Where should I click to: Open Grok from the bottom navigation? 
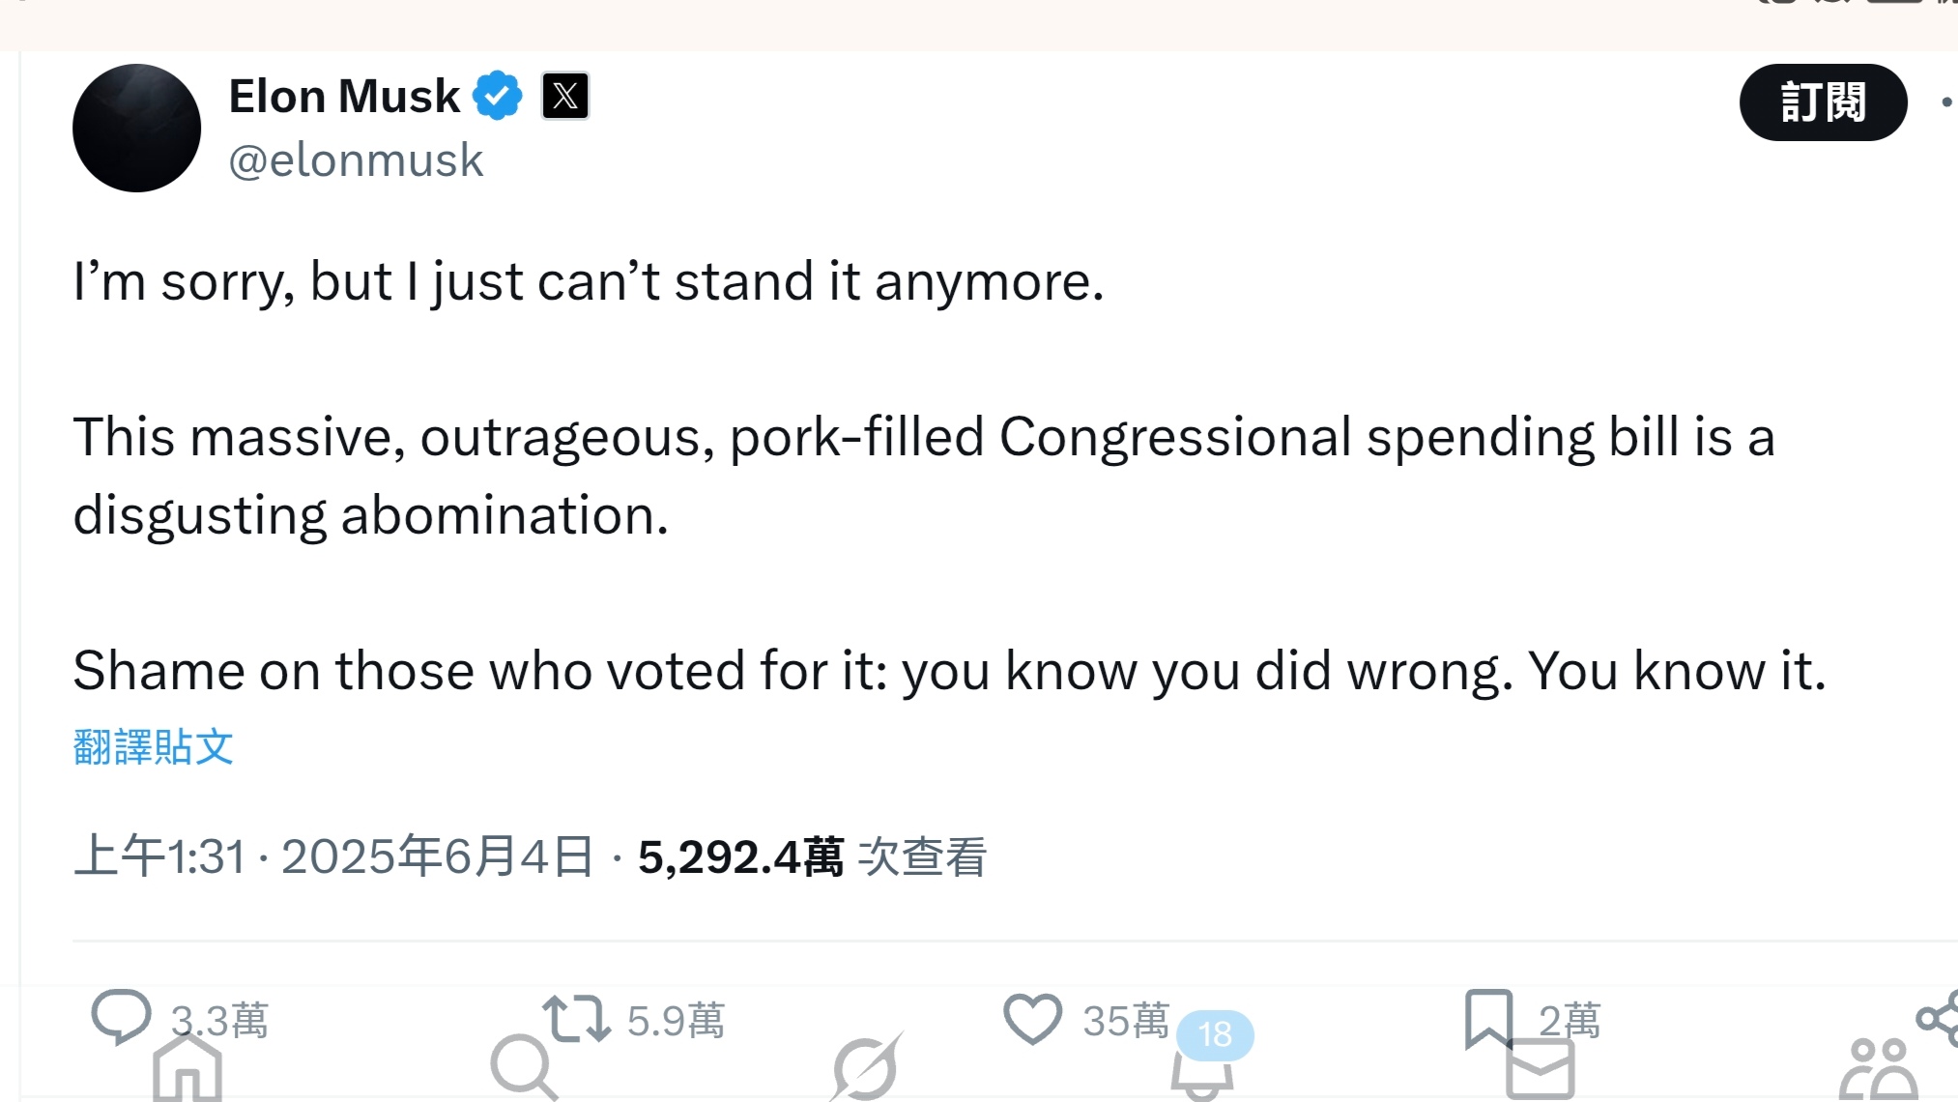tap(866, 1068)
